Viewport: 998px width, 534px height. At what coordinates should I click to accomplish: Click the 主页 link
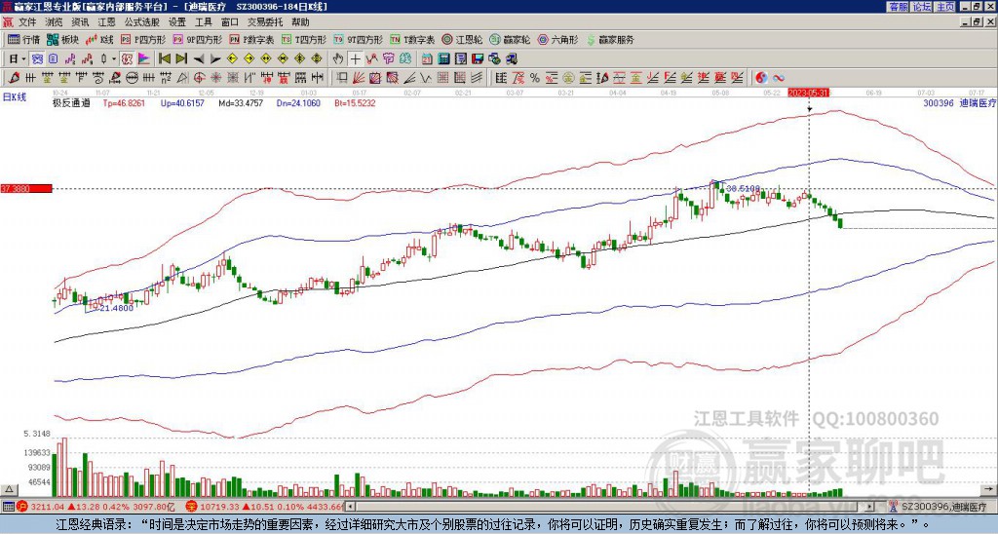945,7
